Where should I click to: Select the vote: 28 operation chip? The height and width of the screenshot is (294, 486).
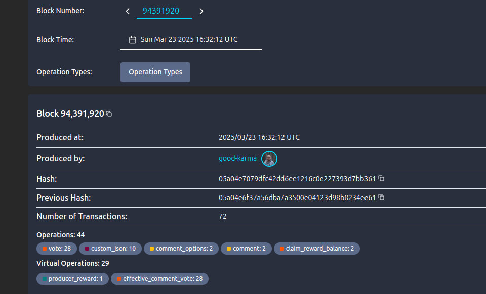coord(57,249)
